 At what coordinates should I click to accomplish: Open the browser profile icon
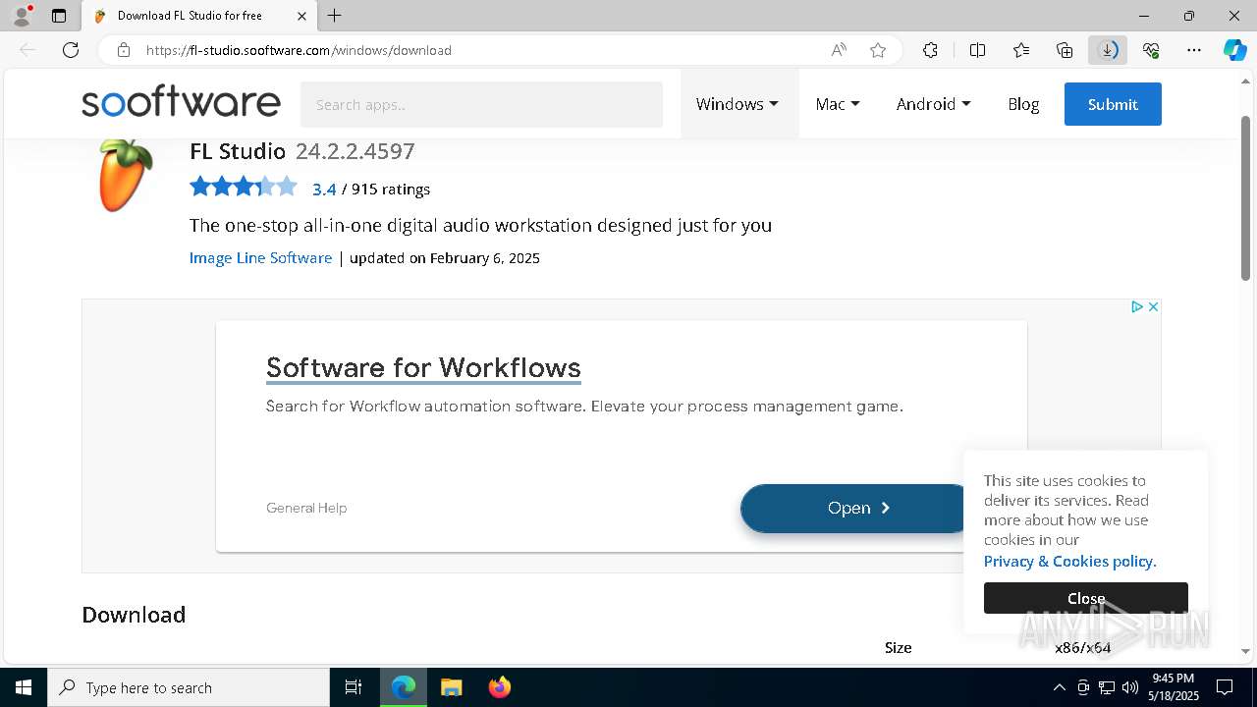[21, 16]
